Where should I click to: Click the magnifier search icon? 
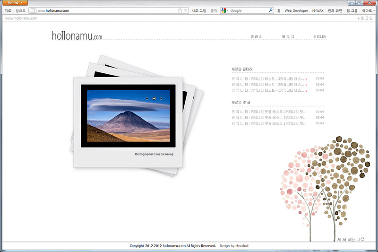[x=270, y=10]
